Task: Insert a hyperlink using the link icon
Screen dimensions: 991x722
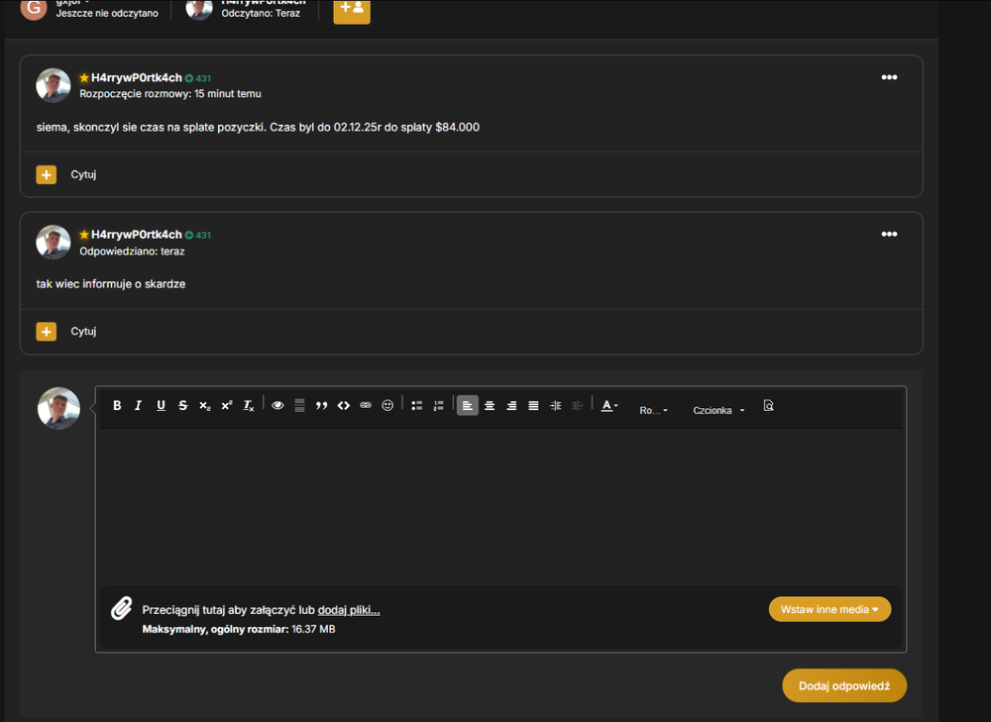Action: coord(366,405)
